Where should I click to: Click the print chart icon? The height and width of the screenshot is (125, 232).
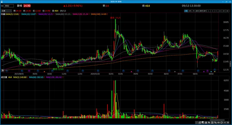pos(206,123)
